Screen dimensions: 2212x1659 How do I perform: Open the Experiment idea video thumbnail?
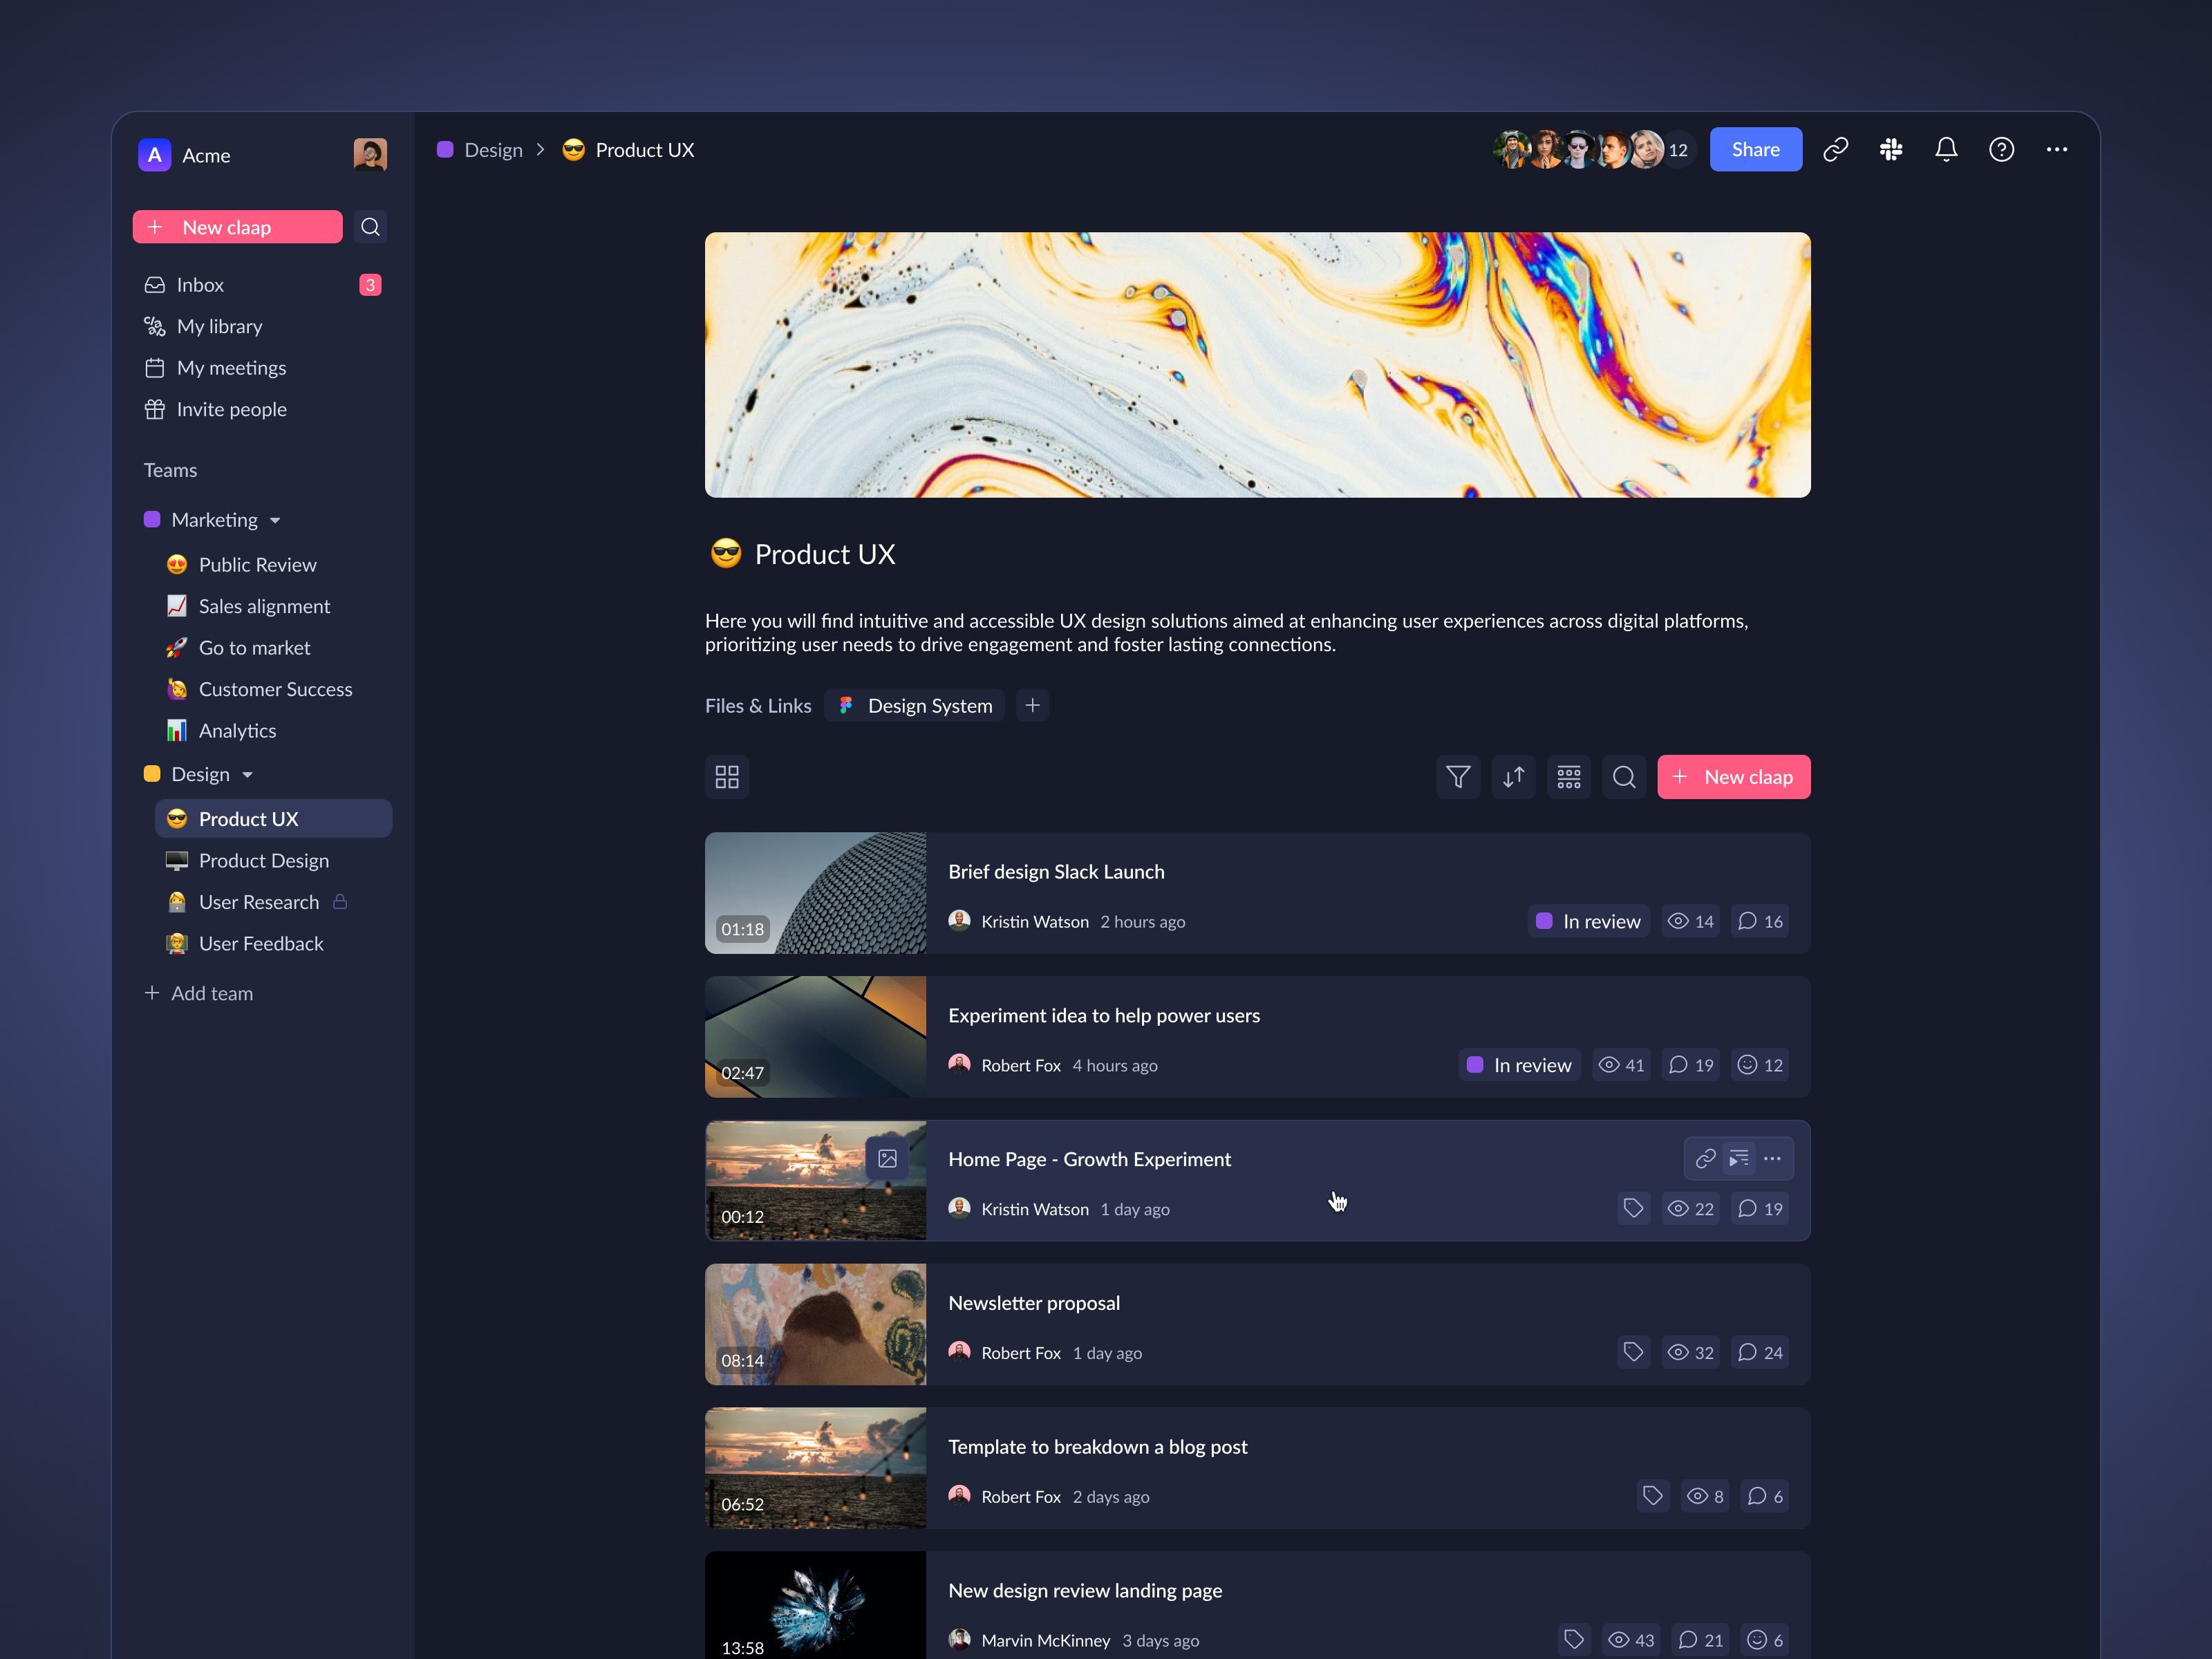815,1036
